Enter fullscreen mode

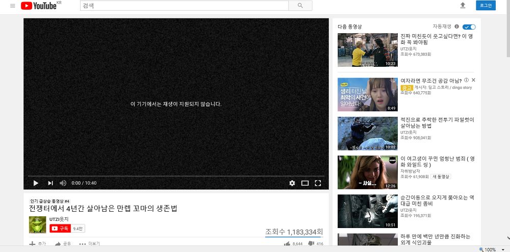(318, 183)
